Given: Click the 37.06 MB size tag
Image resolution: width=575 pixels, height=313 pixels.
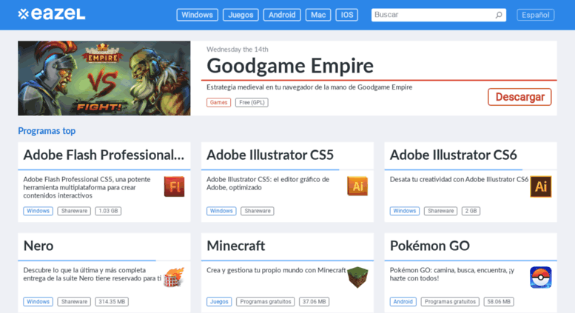Looking at the screenshot, I should pos(315,302).
